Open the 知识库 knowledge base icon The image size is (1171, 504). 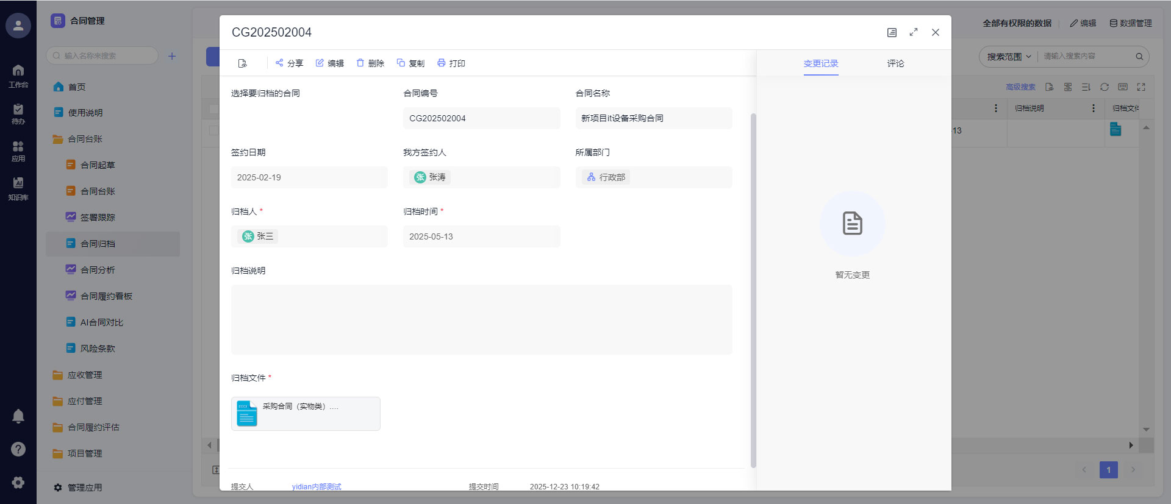pos(18,188)
